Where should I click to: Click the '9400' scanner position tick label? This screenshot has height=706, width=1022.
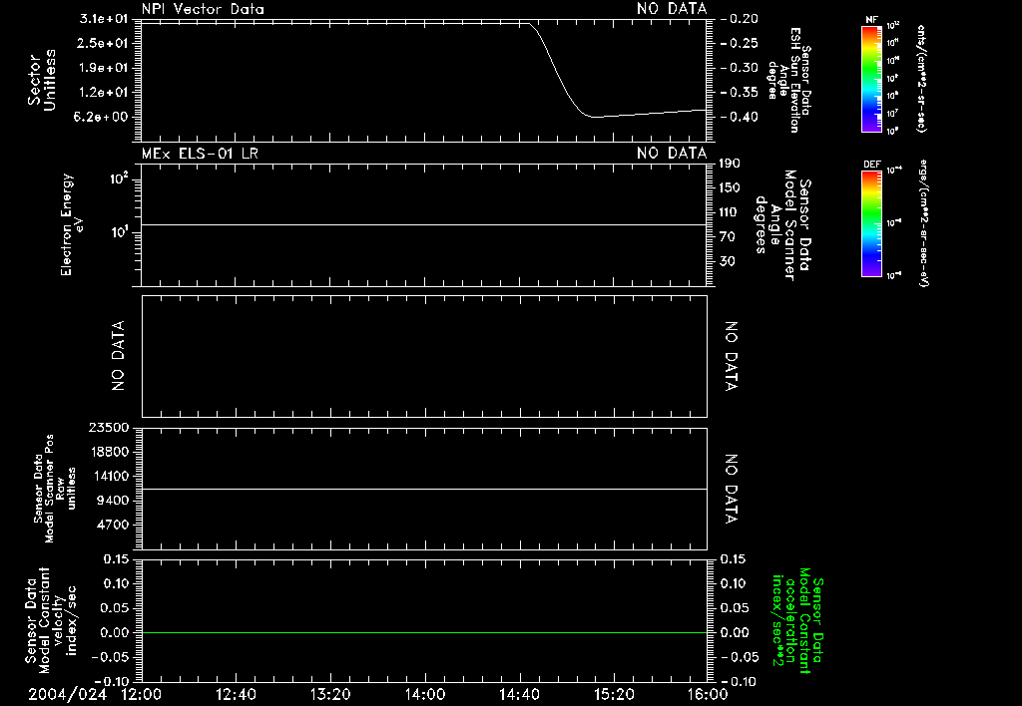[112, 501]
